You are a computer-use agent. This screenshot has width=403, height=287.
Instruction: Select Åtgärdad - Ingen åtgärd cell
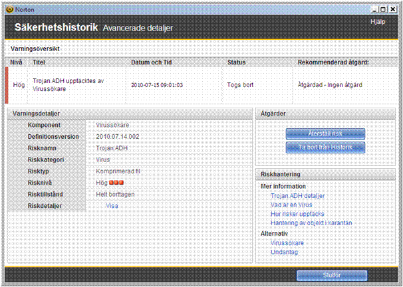point(330,85)
